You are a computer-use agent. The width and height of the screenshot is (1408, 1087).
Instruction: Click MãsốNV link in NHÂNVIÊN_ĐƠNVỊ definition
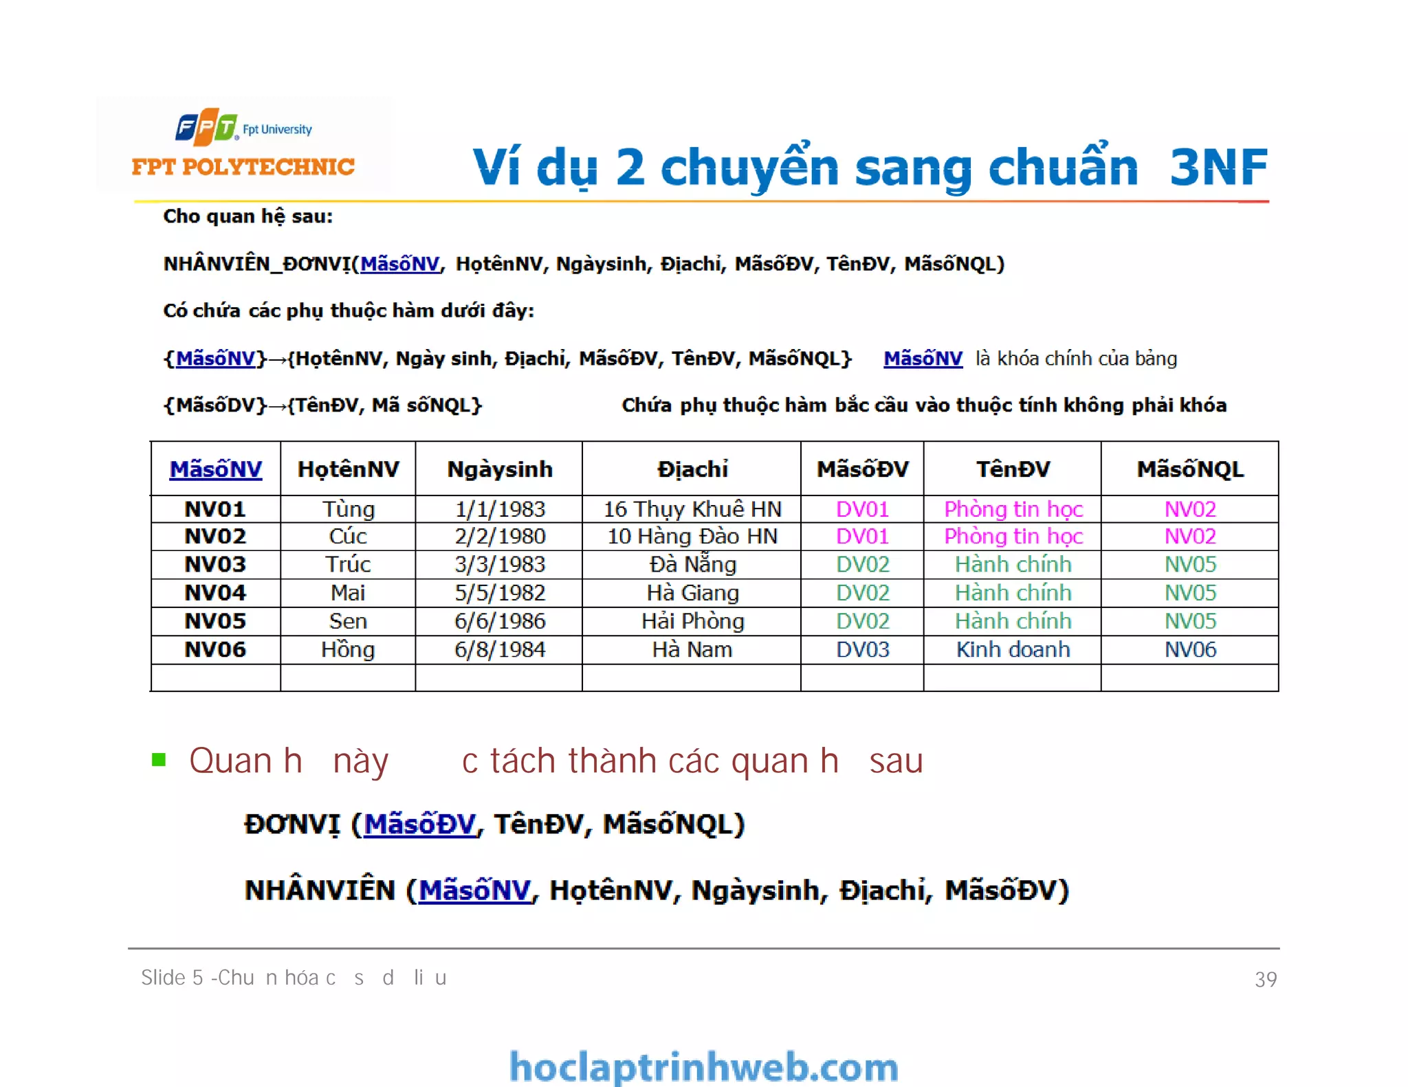pyautogui.click(x=399, y=264)
